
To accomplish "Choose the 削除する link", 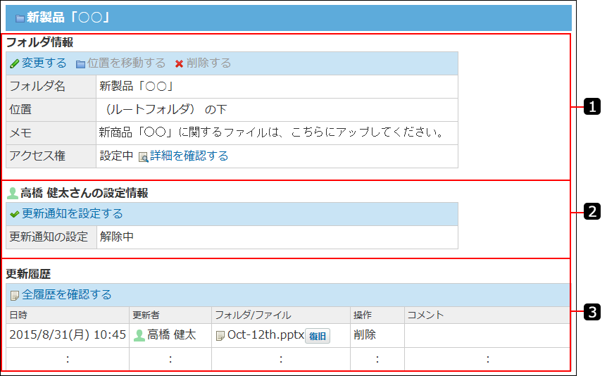I will (208, 63).
